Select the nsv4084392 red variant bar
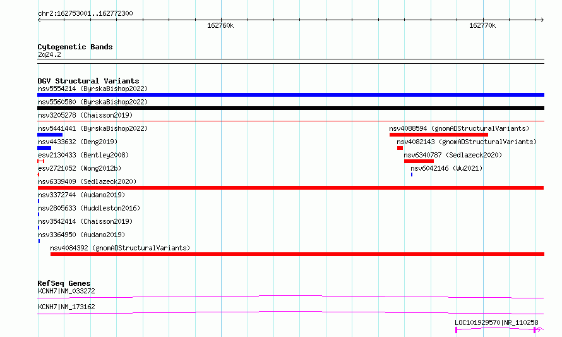Viewport: 562px width, 337px height. (297, 254)
